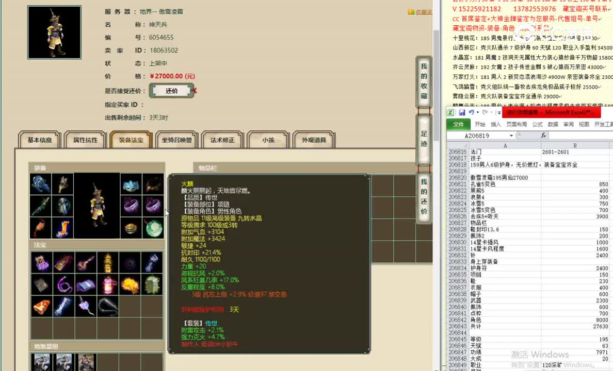Select the dark whip treasure icon
The height and width of the screenshot is (371, 613).
click(108, 306)
